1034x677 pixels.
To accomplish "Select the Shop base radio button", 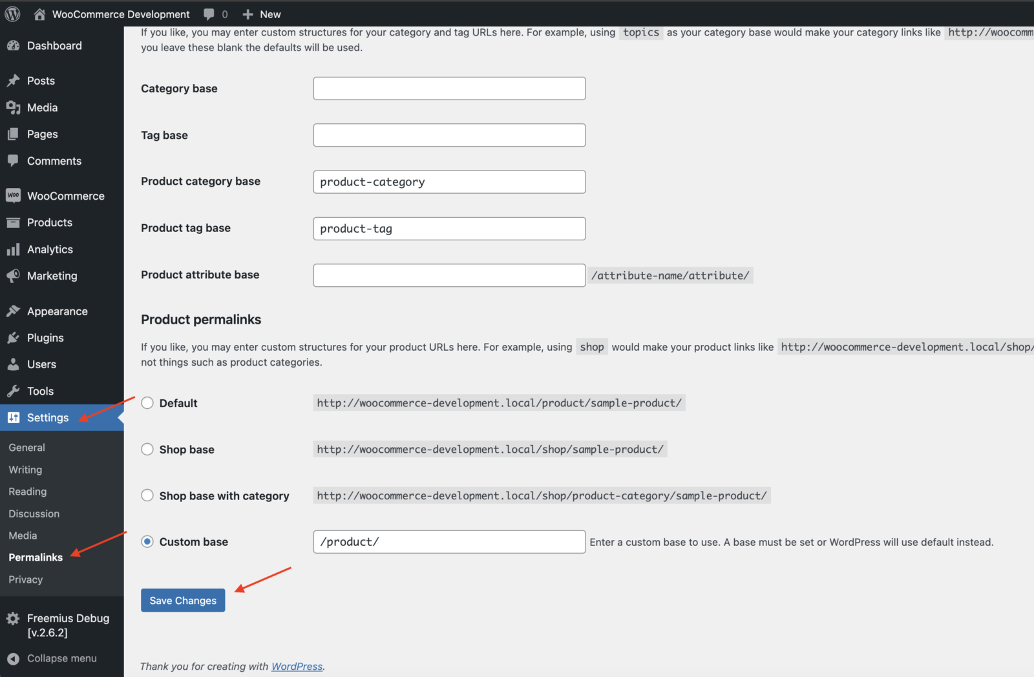I will [x=147, y=450].
